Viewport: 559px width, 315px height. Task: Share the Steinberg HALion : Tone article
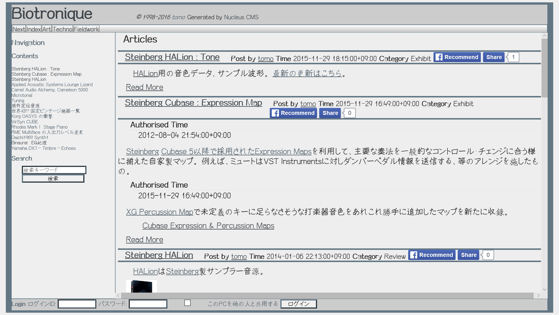[494, 57]
